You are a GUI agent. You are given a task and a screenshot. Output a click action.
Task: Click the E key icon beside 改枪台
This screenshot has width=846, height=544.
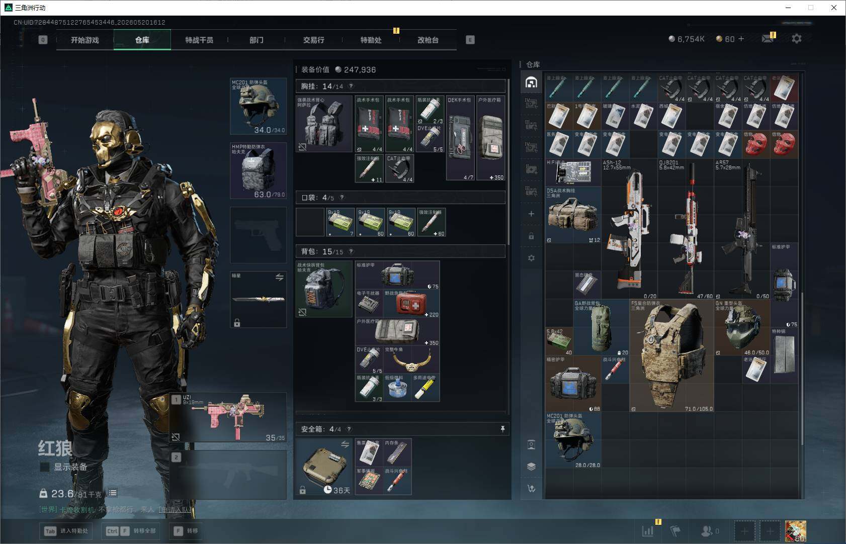click(470, 40)
